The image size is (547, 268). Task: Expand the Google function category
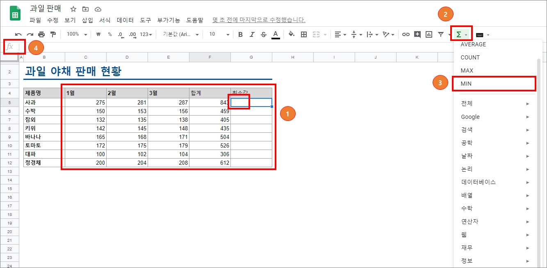(494, 117)
